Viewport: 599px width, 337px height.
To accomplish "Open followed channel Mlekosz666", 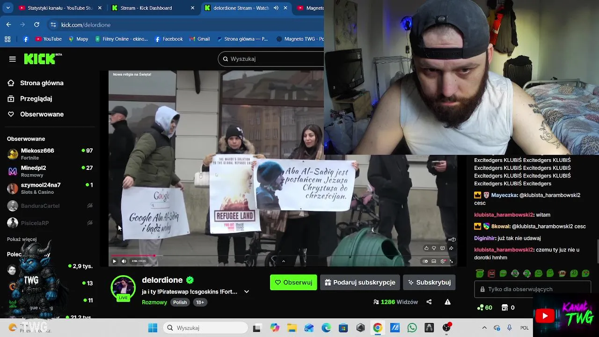I will [x=50, y=154].
